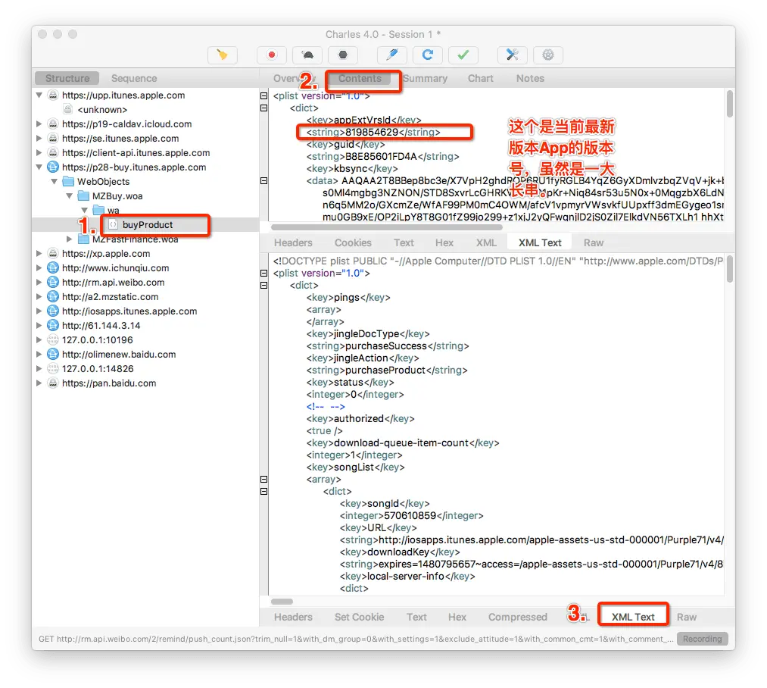Click MZBuy.woa folder icon
This screenshot has height=688, width=767.
[83, 196]
